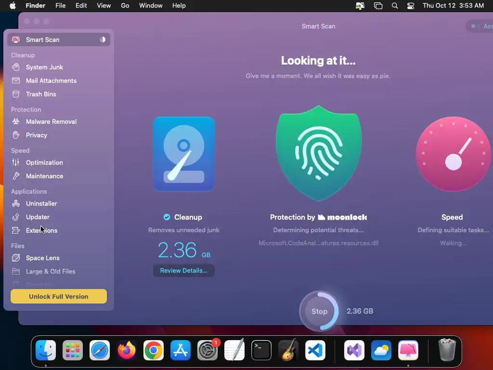Open Launchpad in the dock
The width and height of the screenshot is (493, 370).
(73, 350)
